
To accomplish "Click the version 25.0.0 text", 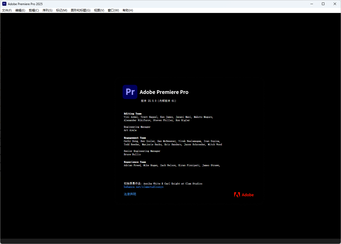I will coord(159,101).
